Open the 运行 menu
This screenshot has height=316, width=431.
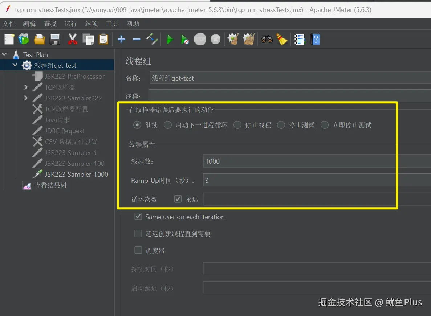point(71,24)
